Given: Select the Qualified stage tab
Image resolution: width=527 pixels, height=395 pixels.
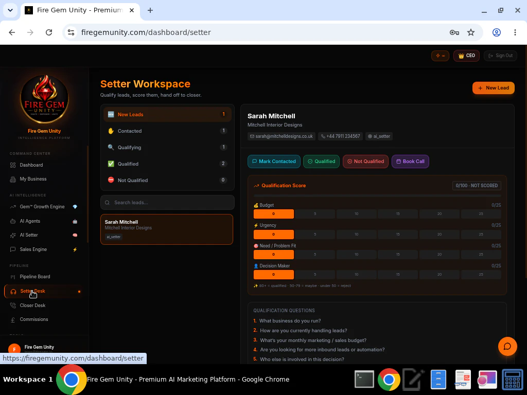Looking at the screenshot, I should (x=167, y=164).
